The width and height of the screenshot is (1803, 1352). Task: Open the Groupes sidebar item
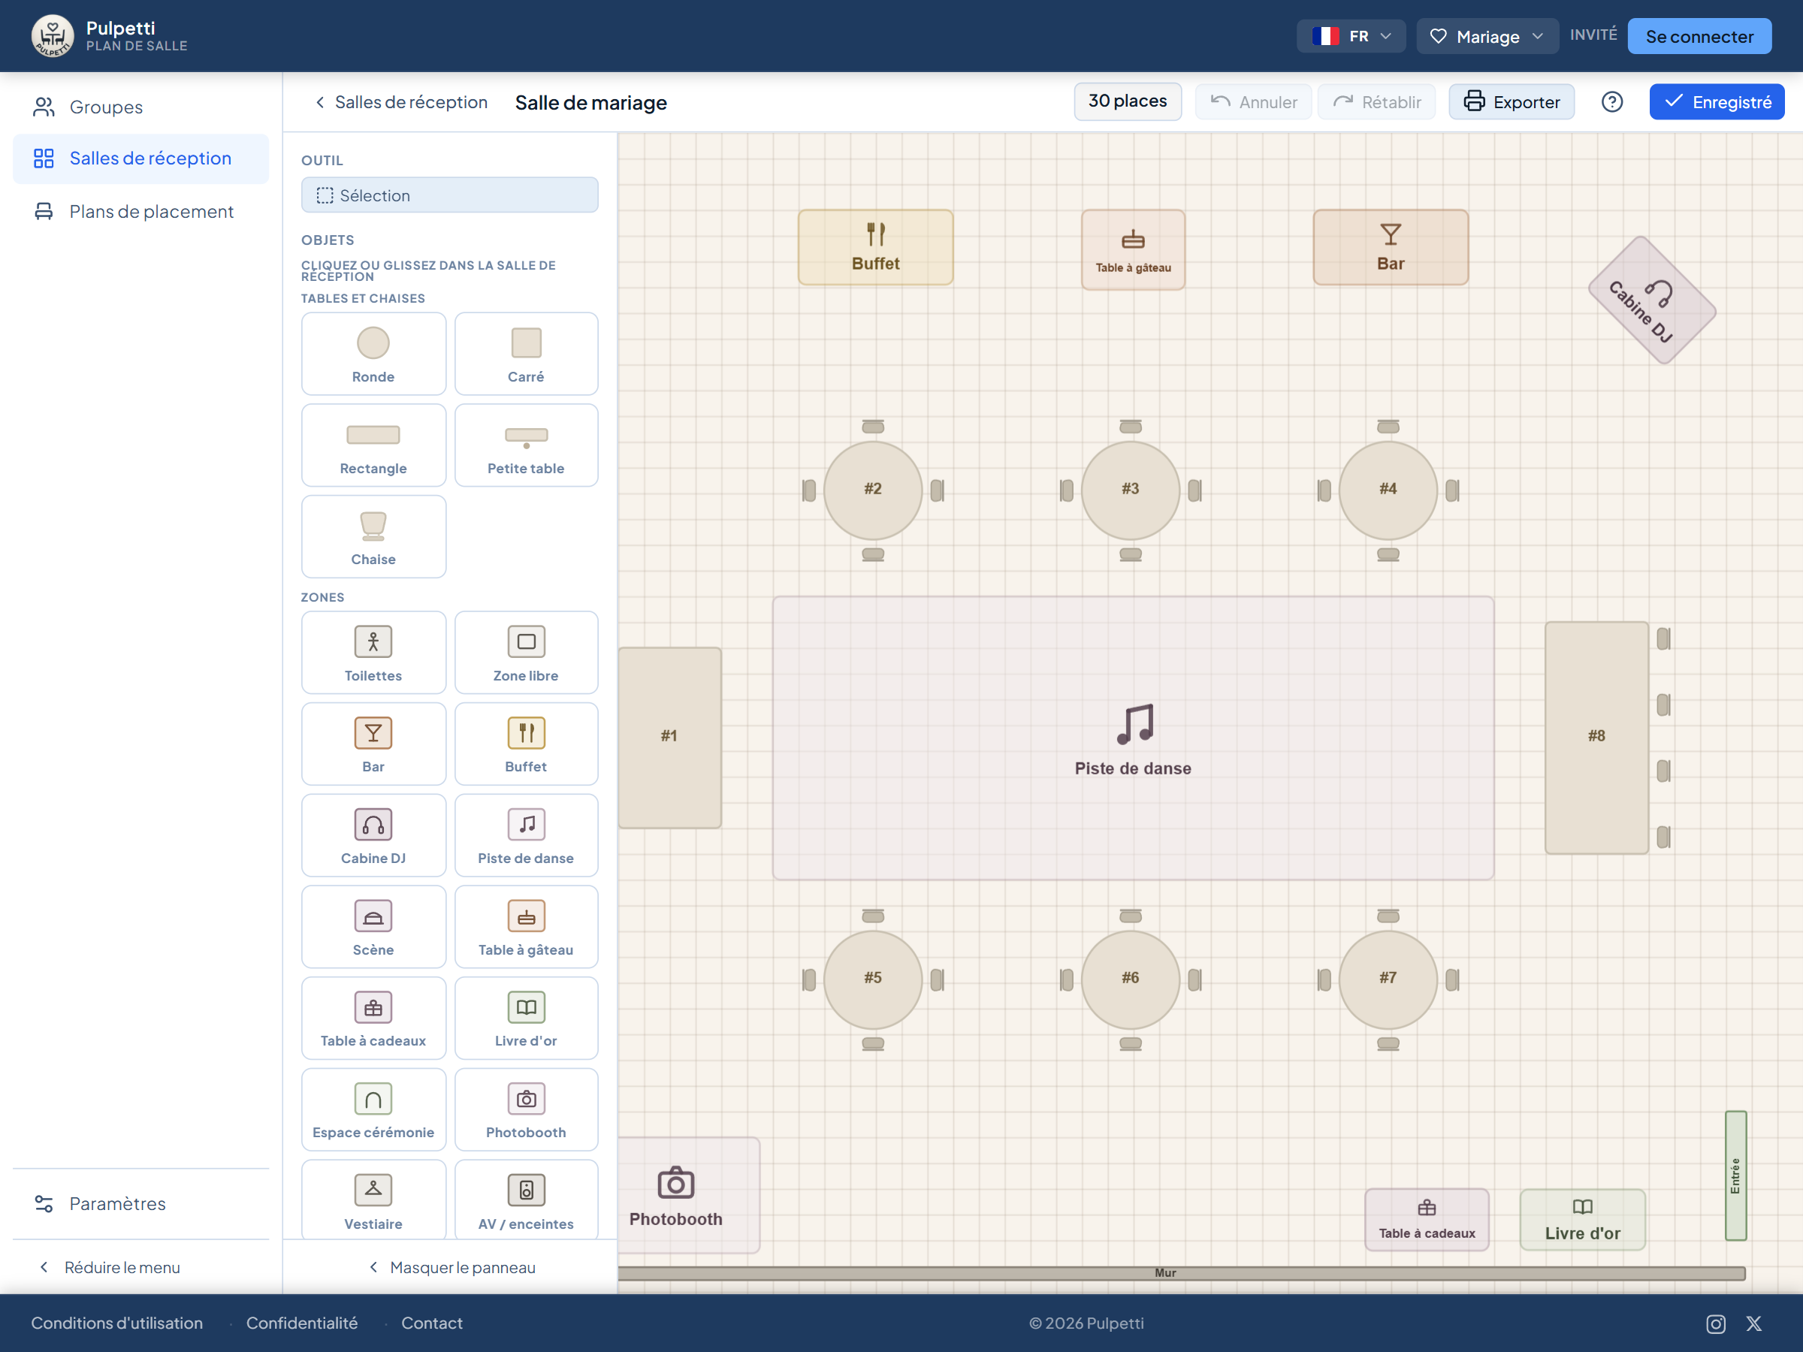pos(141,107)
